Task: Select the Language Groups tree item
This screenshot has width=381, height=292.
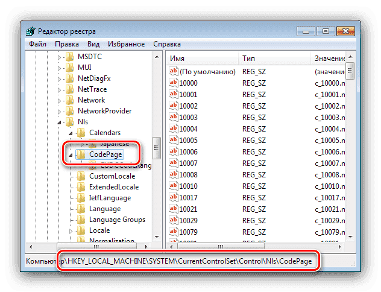Action: (117, 220)
